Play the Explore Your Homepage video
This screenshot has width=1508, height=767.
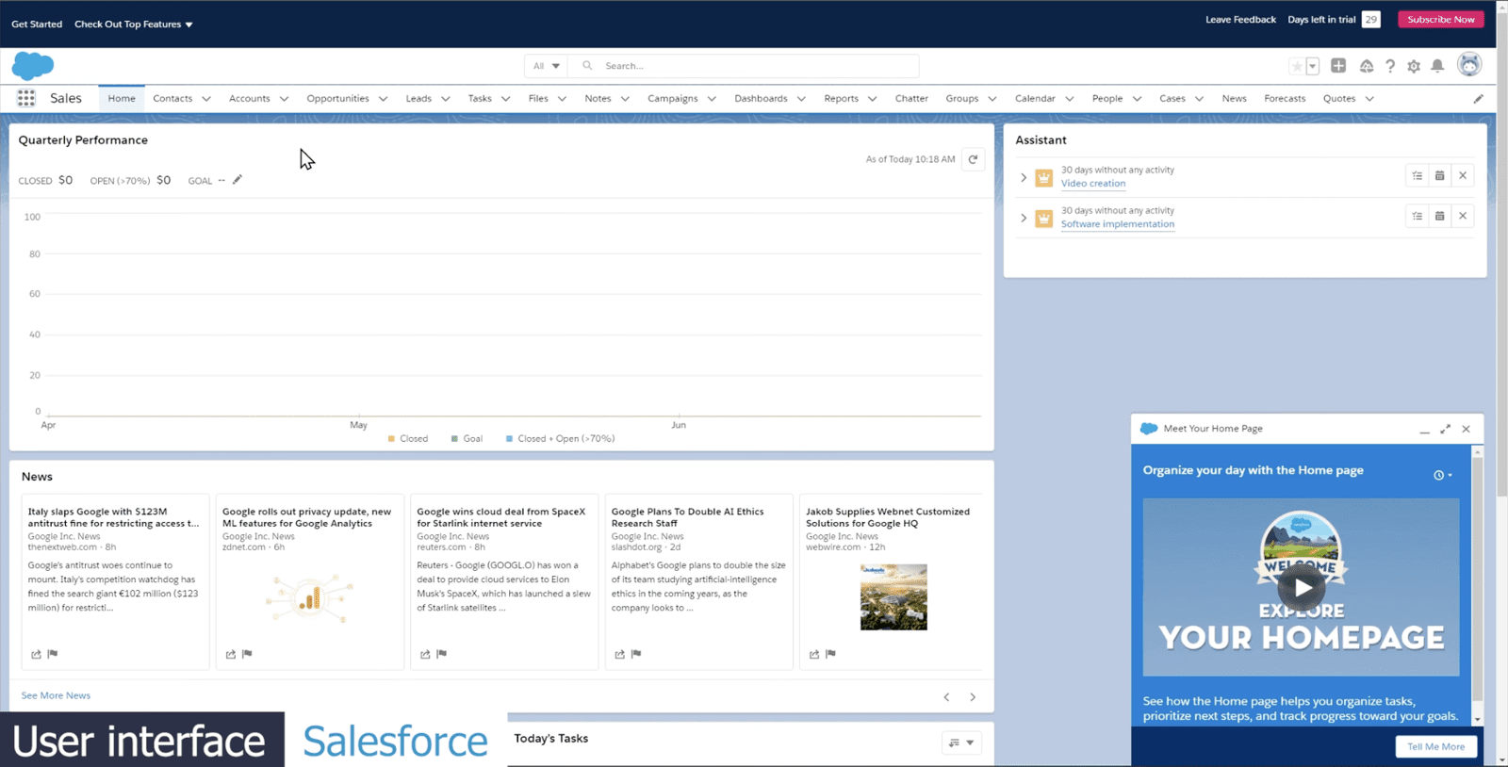[1302, 587]
